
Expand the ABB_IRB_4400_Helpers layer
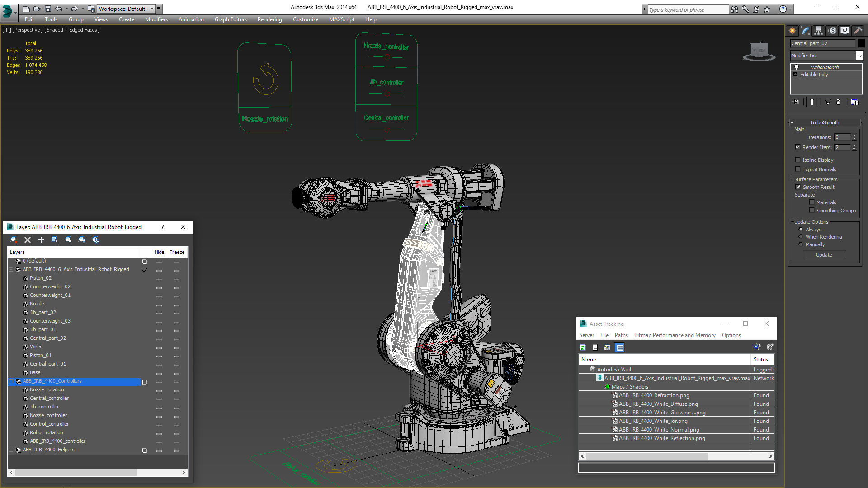pos(11,450)
